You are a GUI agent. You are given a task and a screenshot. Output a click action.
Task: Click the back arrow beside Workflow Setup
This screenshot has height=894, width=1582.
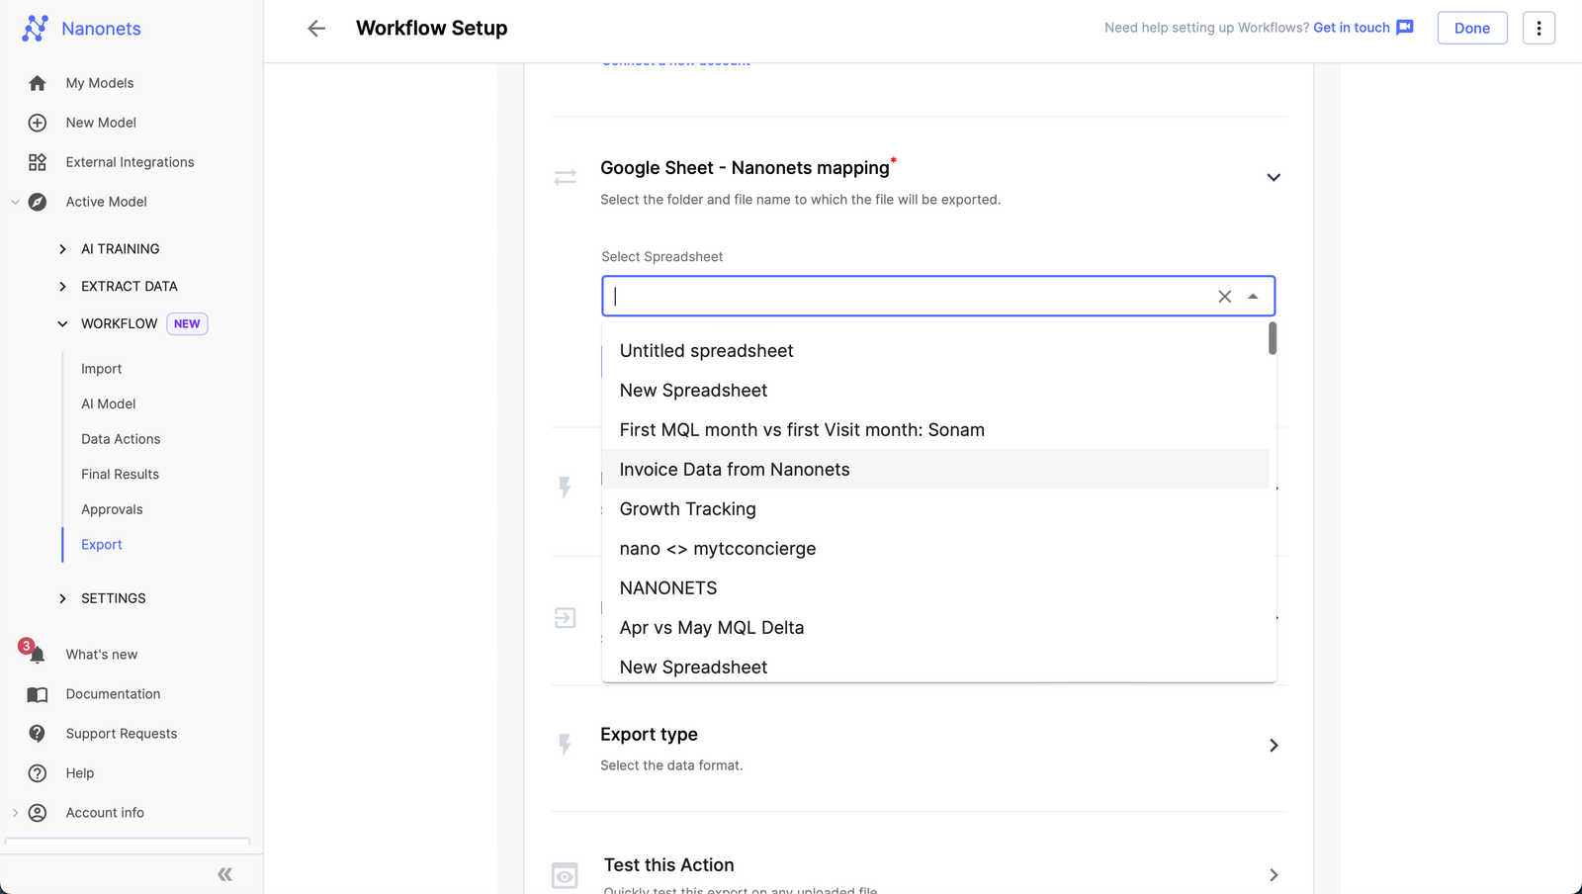coord(315,28)
